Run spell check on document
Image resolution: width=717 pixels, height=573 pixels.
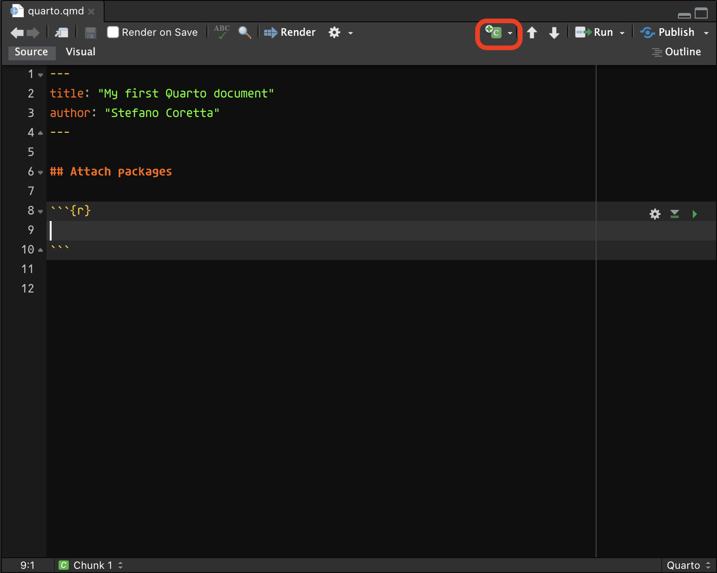[222, 32]
